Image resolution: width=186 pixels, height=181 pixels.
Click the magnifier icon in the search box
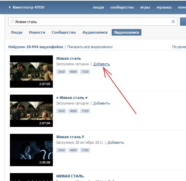(12, 21)
